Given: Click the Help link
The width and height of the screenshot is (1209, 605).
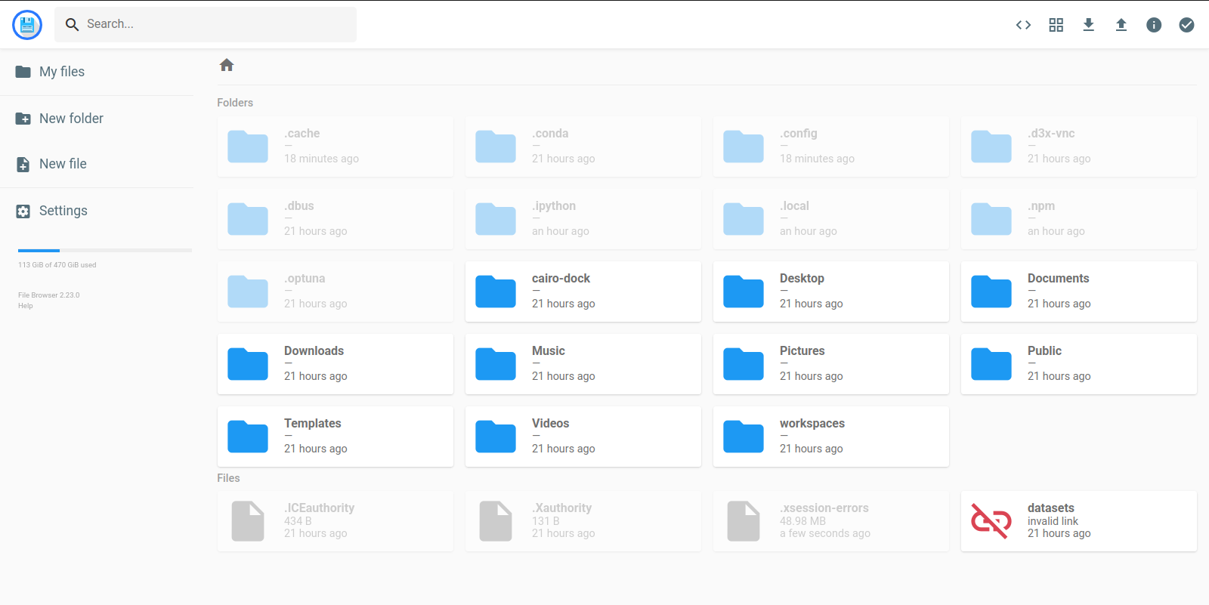Looking at the screenshot, I should pyautogui.click(x=26, y=306).
